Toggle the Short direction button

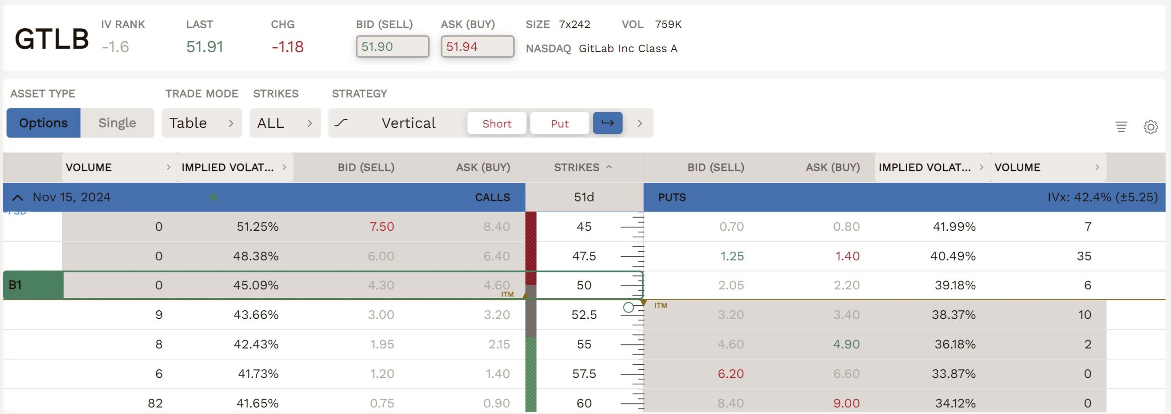pyautogui.click(x=496, y=123)
